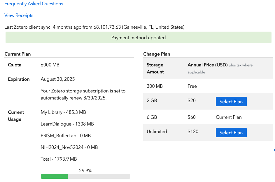Click the NIH2024_Nov52024 - 0 MB entry
275x182 pixels.
(69, 147)
